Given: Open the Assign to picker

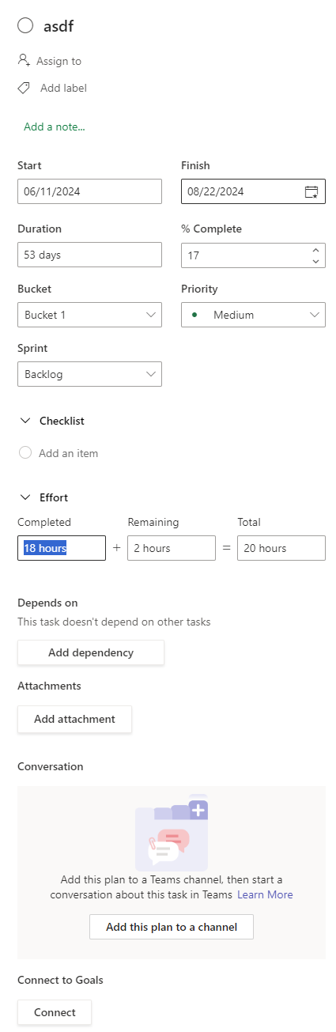Looking at the screenshot, I should click(x=59, y=61).
